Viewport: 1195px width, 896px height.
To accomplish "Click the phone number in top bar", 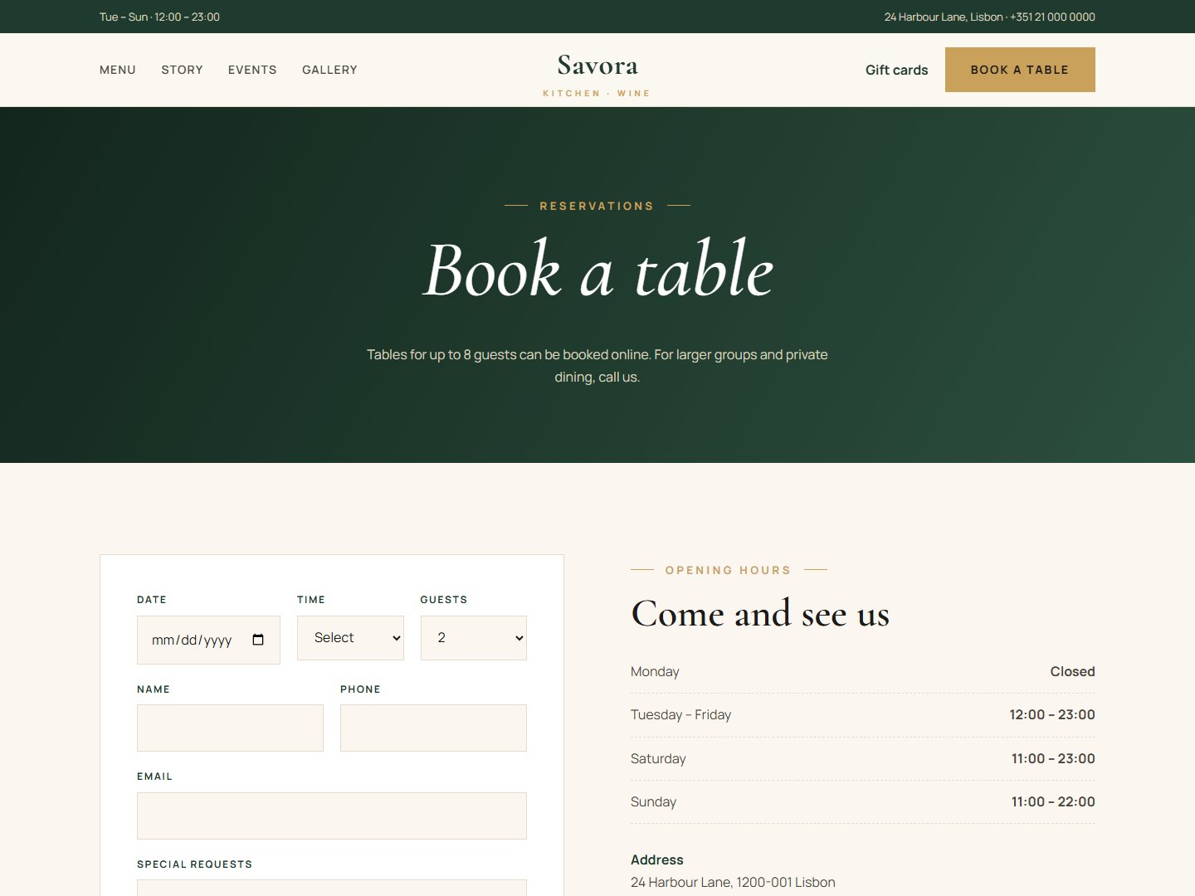I will coord(1052,17).
